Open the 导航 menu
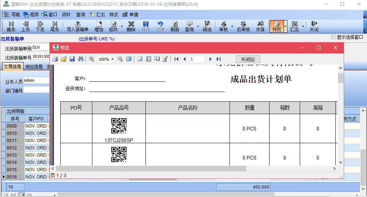367x197 pixels. 12,15
